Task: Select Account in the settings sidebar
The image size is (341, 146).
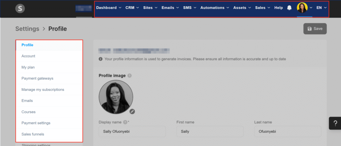Action: (x=28, y=56)
